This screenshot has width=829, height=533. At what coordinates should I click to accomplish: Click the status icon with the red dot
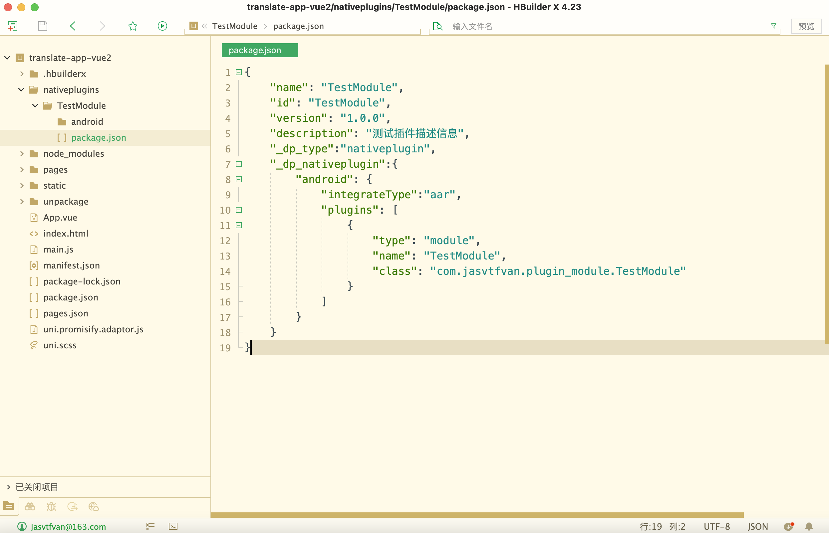coord(789,526)
